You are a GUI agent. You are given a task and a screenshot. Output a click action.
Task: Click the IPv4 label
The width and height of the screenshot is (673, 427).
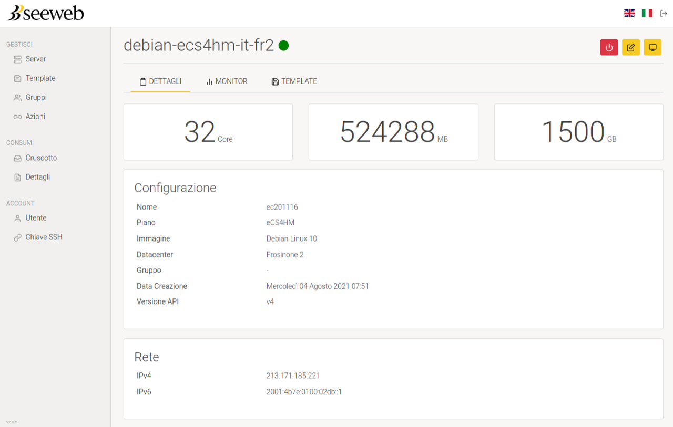(144, 376)
